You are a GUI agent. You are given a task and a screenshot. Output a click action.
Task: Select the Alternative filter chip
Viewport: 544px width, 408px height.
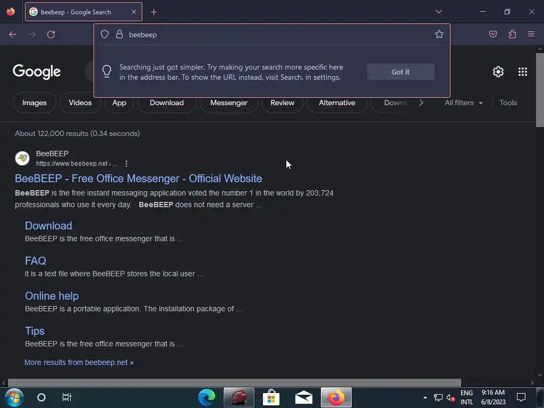click(337, 103)
